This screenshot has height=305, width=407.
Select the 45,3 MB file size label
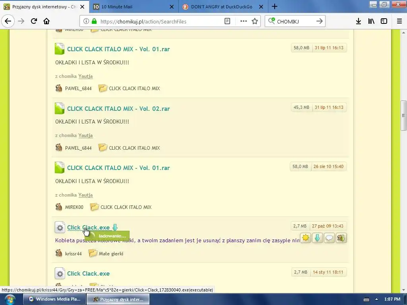(301, 107)
